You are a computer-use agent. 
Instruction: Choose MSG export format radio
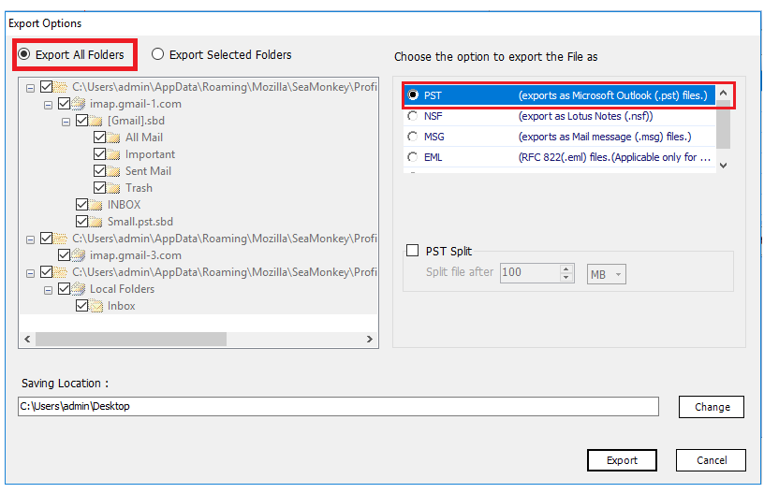tap(413, 137)
